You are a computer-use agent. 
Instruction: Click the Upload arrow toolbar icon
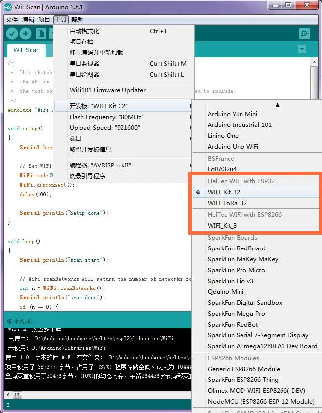pyautogui.click(x=26, y=34)
